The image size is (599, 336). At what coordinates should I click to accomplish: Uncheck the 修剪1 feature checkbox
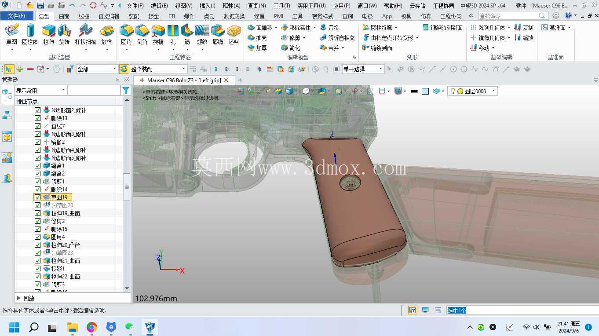(x=37, y=182)
